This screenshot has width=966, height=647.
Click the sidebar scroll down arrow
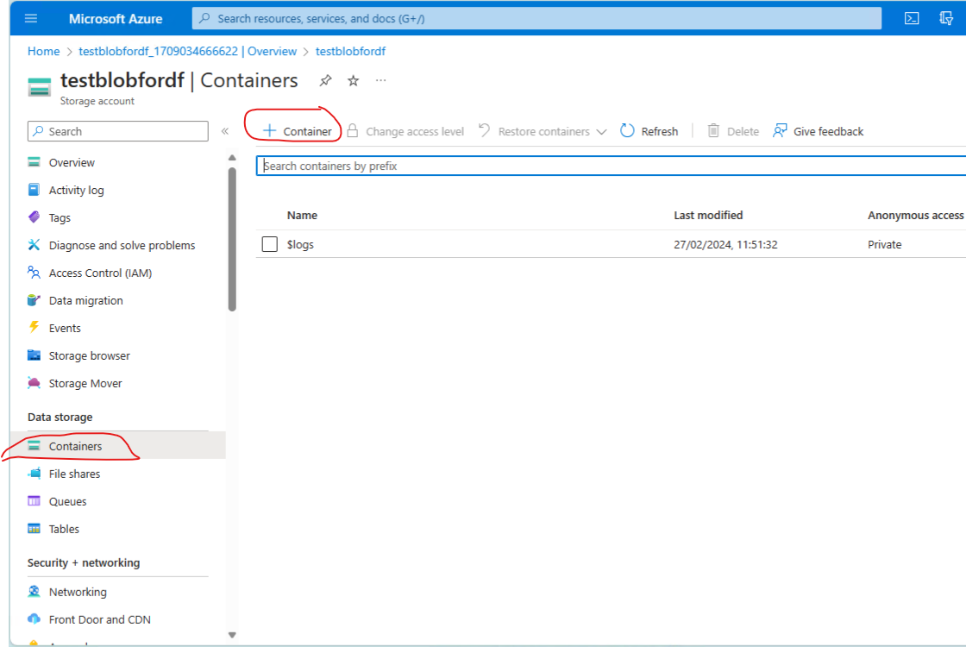232,635
